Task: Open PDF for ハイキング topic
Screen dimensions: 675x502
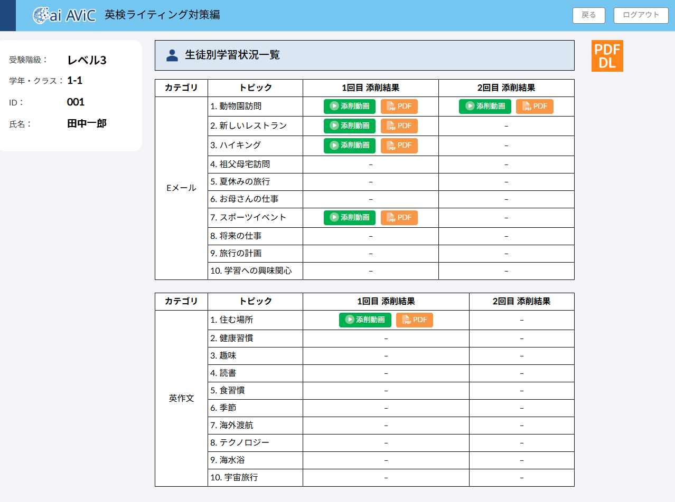Action: tap(399, 146)
